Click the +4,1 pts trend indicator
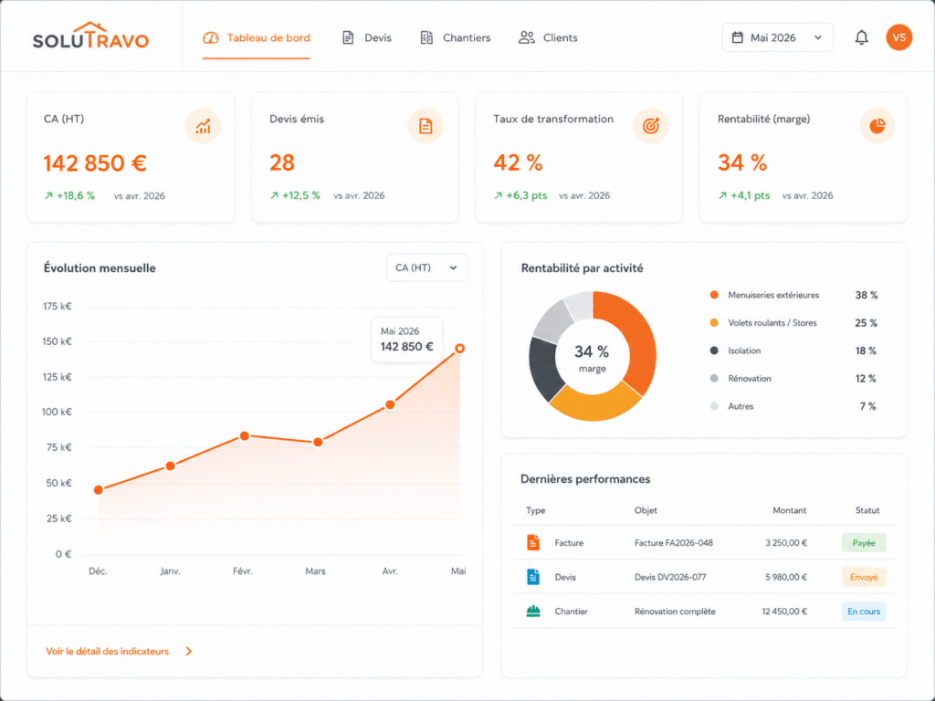 [x=744, y=195]
